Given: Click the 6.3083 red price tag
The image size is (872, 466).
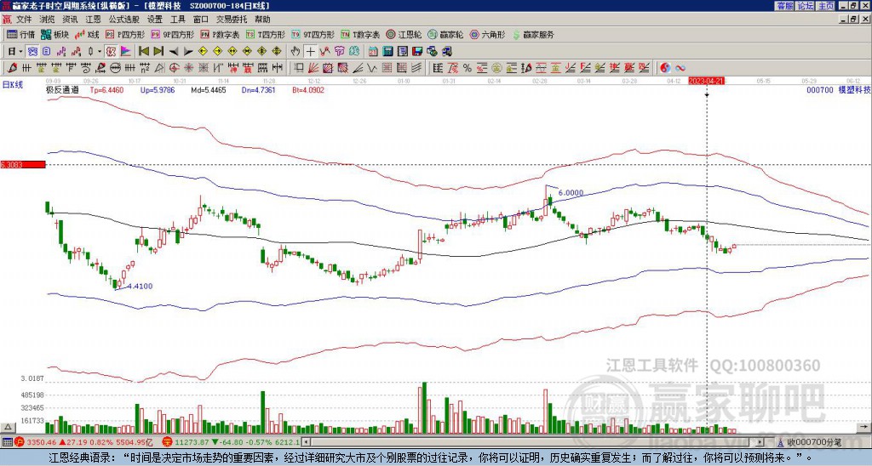Looking at the screenshot, I should coord(22,164).
